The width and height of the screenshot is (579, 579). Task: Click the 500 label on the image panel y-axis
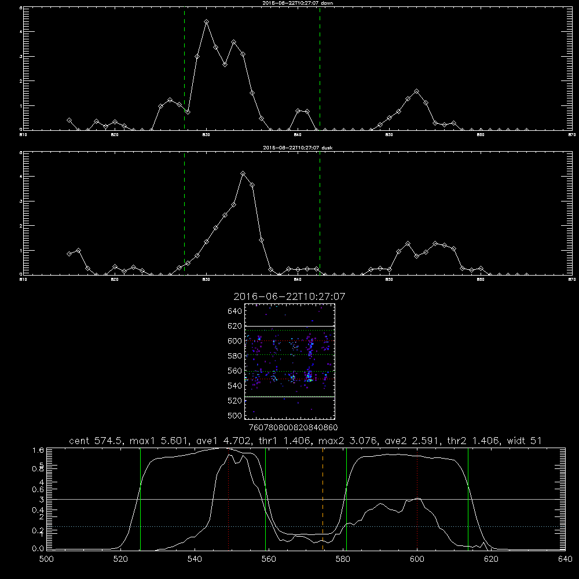click(x=234, y=415)
